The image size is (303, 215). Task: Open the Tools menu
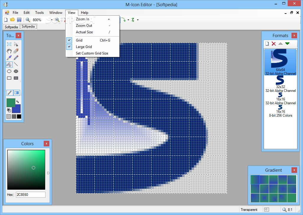point(39,13)
